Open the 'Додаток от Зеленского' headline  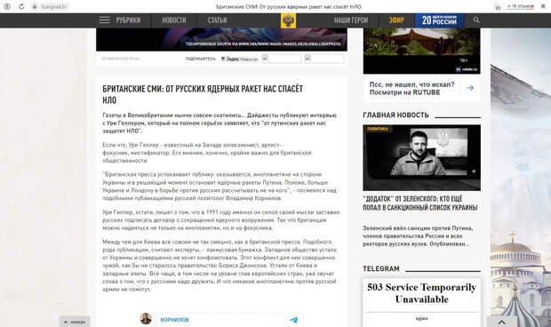coord(420,203)
